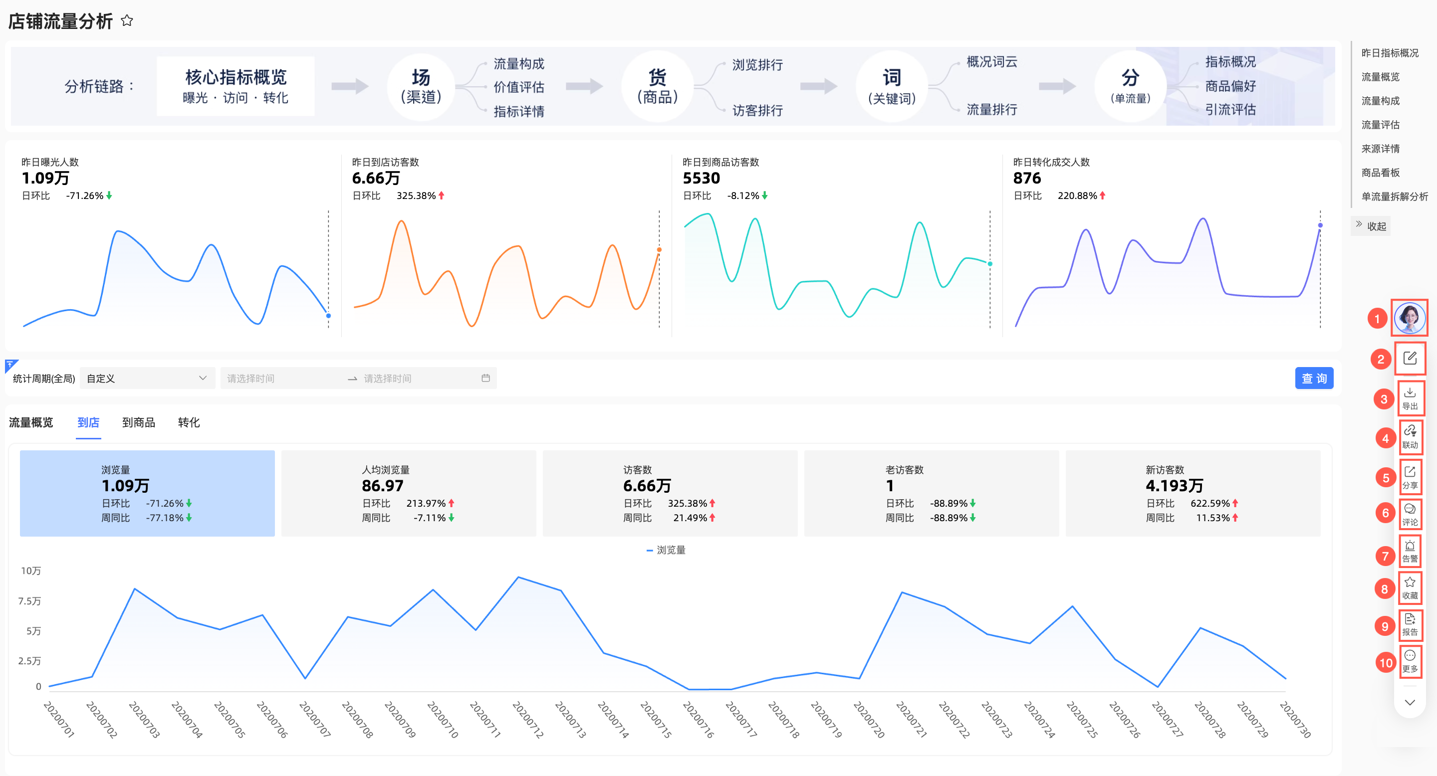
Task: Click the 分享 share icon
Action: click(1410, 477)
